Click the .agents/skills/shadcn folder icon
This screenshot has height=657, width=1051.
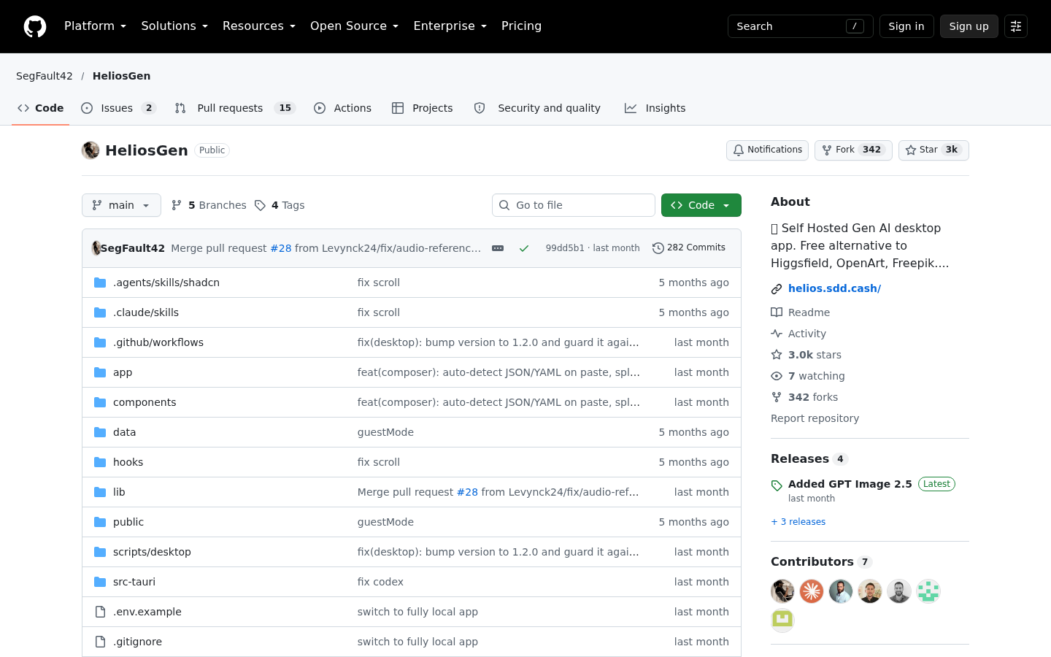tap(100, 283)
